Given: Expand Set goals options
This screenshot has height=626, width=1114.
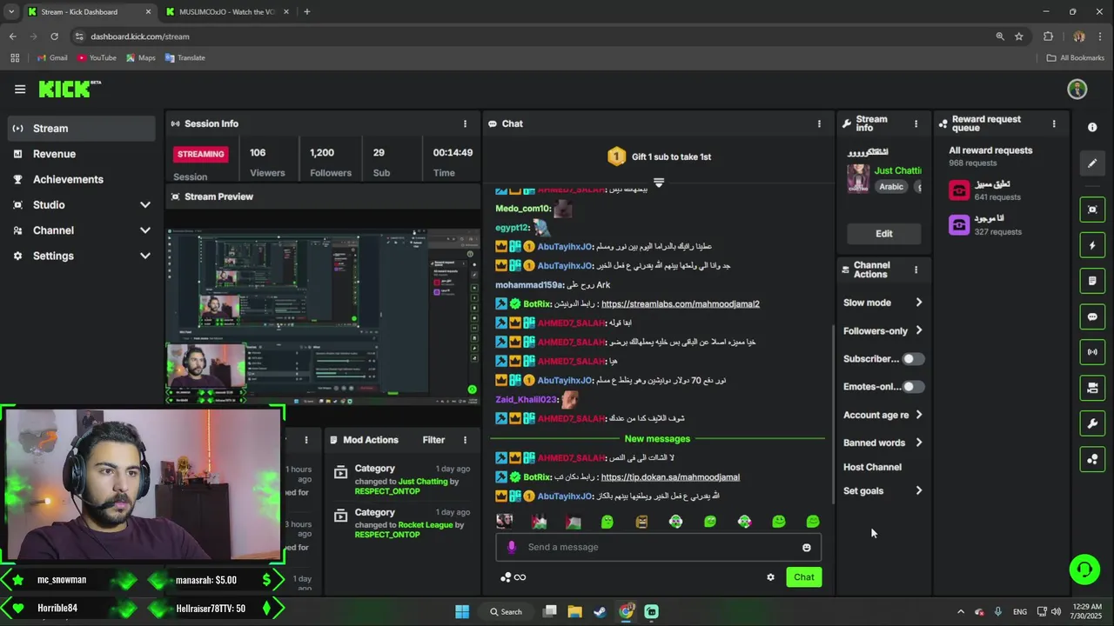Looking at the screenshot, I should (919, 491).
